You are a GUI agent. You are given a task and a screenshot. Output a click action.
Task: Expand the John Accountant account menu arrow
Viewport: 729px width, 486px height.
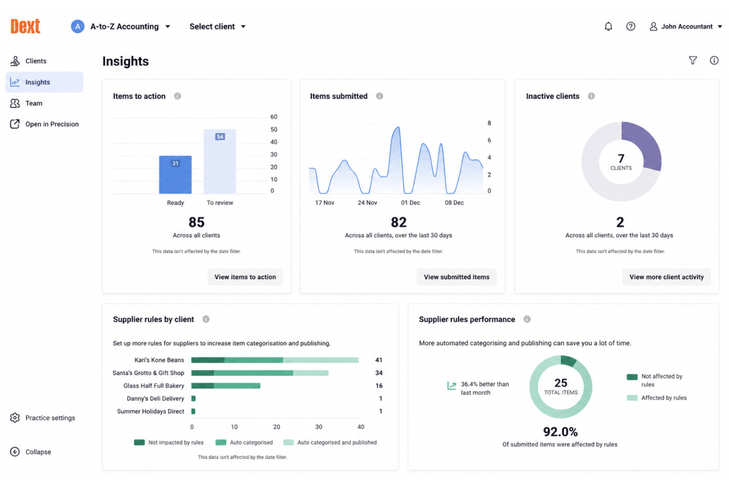[720, 27]
